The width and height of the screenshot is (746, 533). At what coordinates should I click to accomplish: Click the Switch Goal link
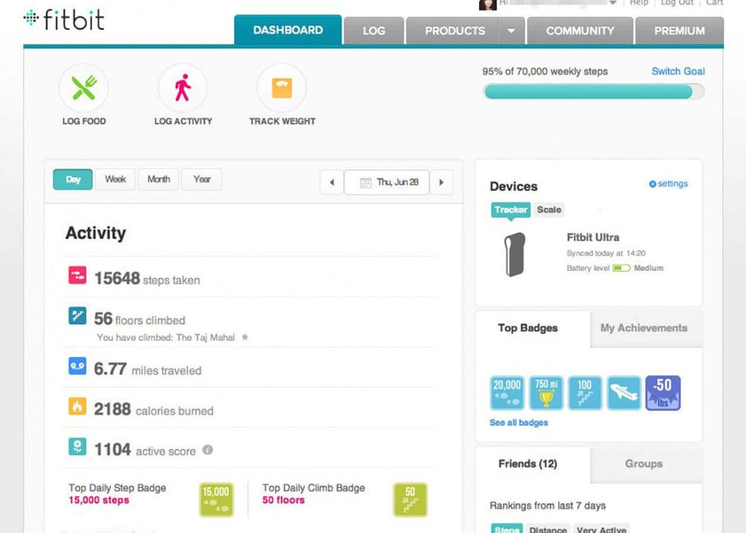click(x=678, y=71)
